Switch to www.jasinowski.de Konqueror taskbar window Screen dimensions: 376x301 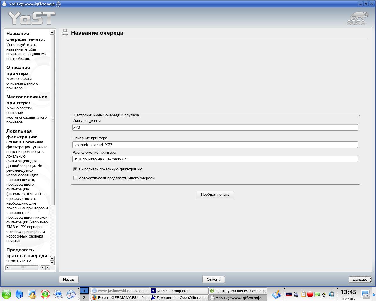120,291
